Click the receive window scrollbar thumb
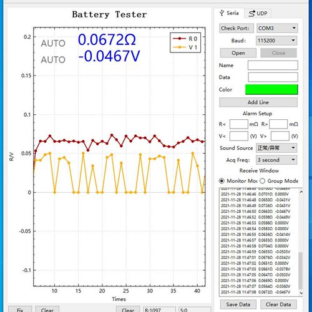 pyautogui.click(x=301, y=270)
